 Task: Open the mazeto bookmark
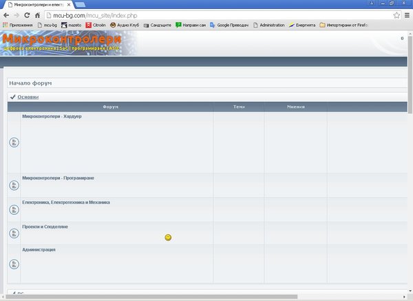[x=71, y=25]
